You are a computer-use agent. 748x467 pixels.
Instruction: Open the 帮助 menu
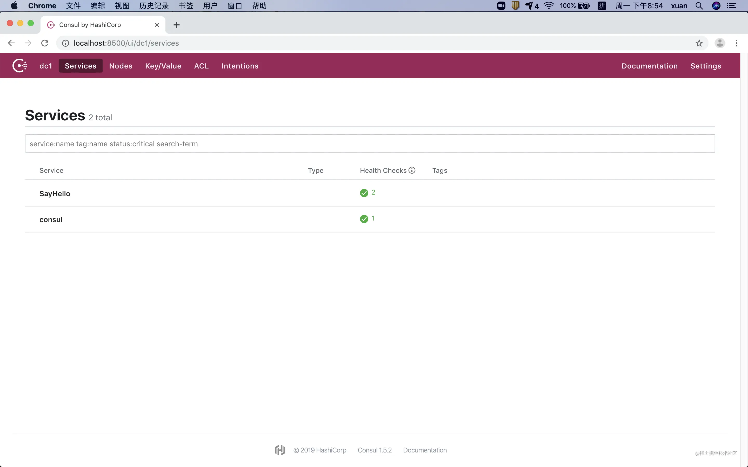pyautogui.click(x=259, y=5)
